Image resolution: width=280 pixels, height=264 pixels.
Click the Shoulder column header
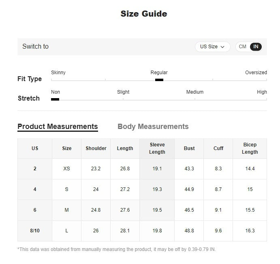pos(96,148)
